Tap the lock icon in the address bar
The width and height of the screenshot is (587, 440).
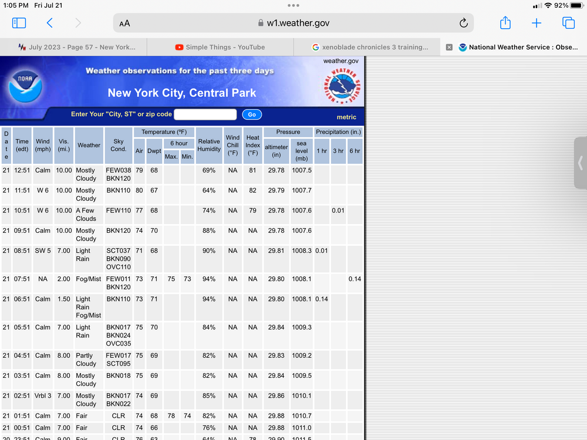click(261, 23)
